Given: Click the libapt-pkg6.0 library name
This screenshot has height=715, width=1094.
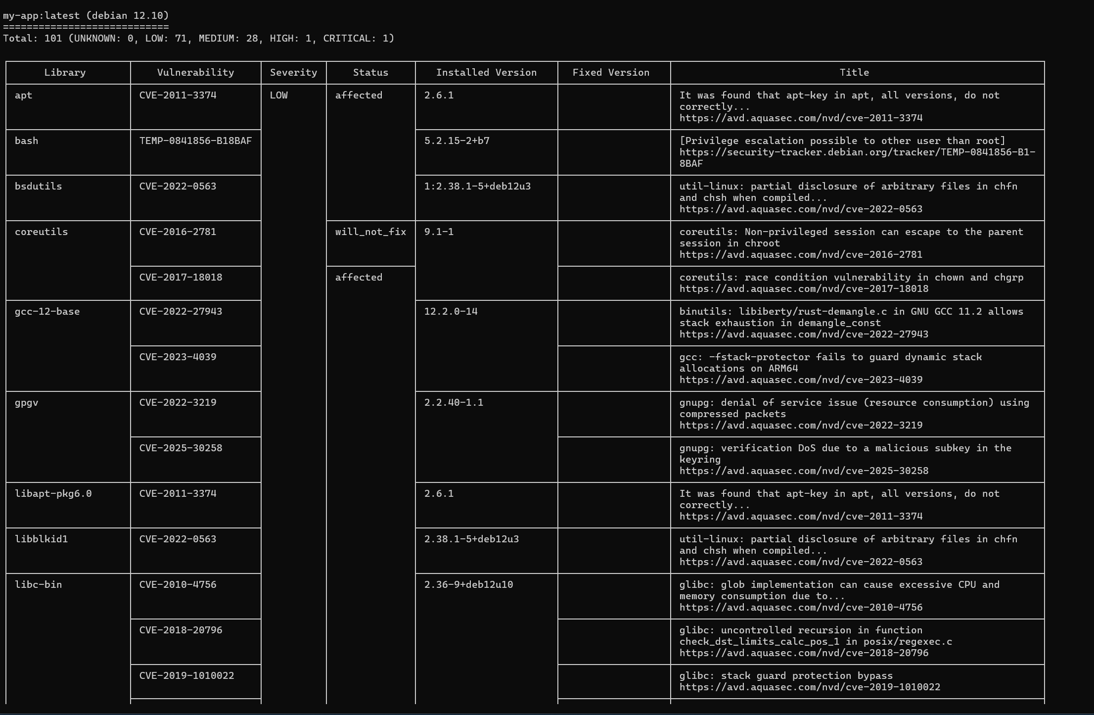Looking at the screenshot, I should point(53,493).
